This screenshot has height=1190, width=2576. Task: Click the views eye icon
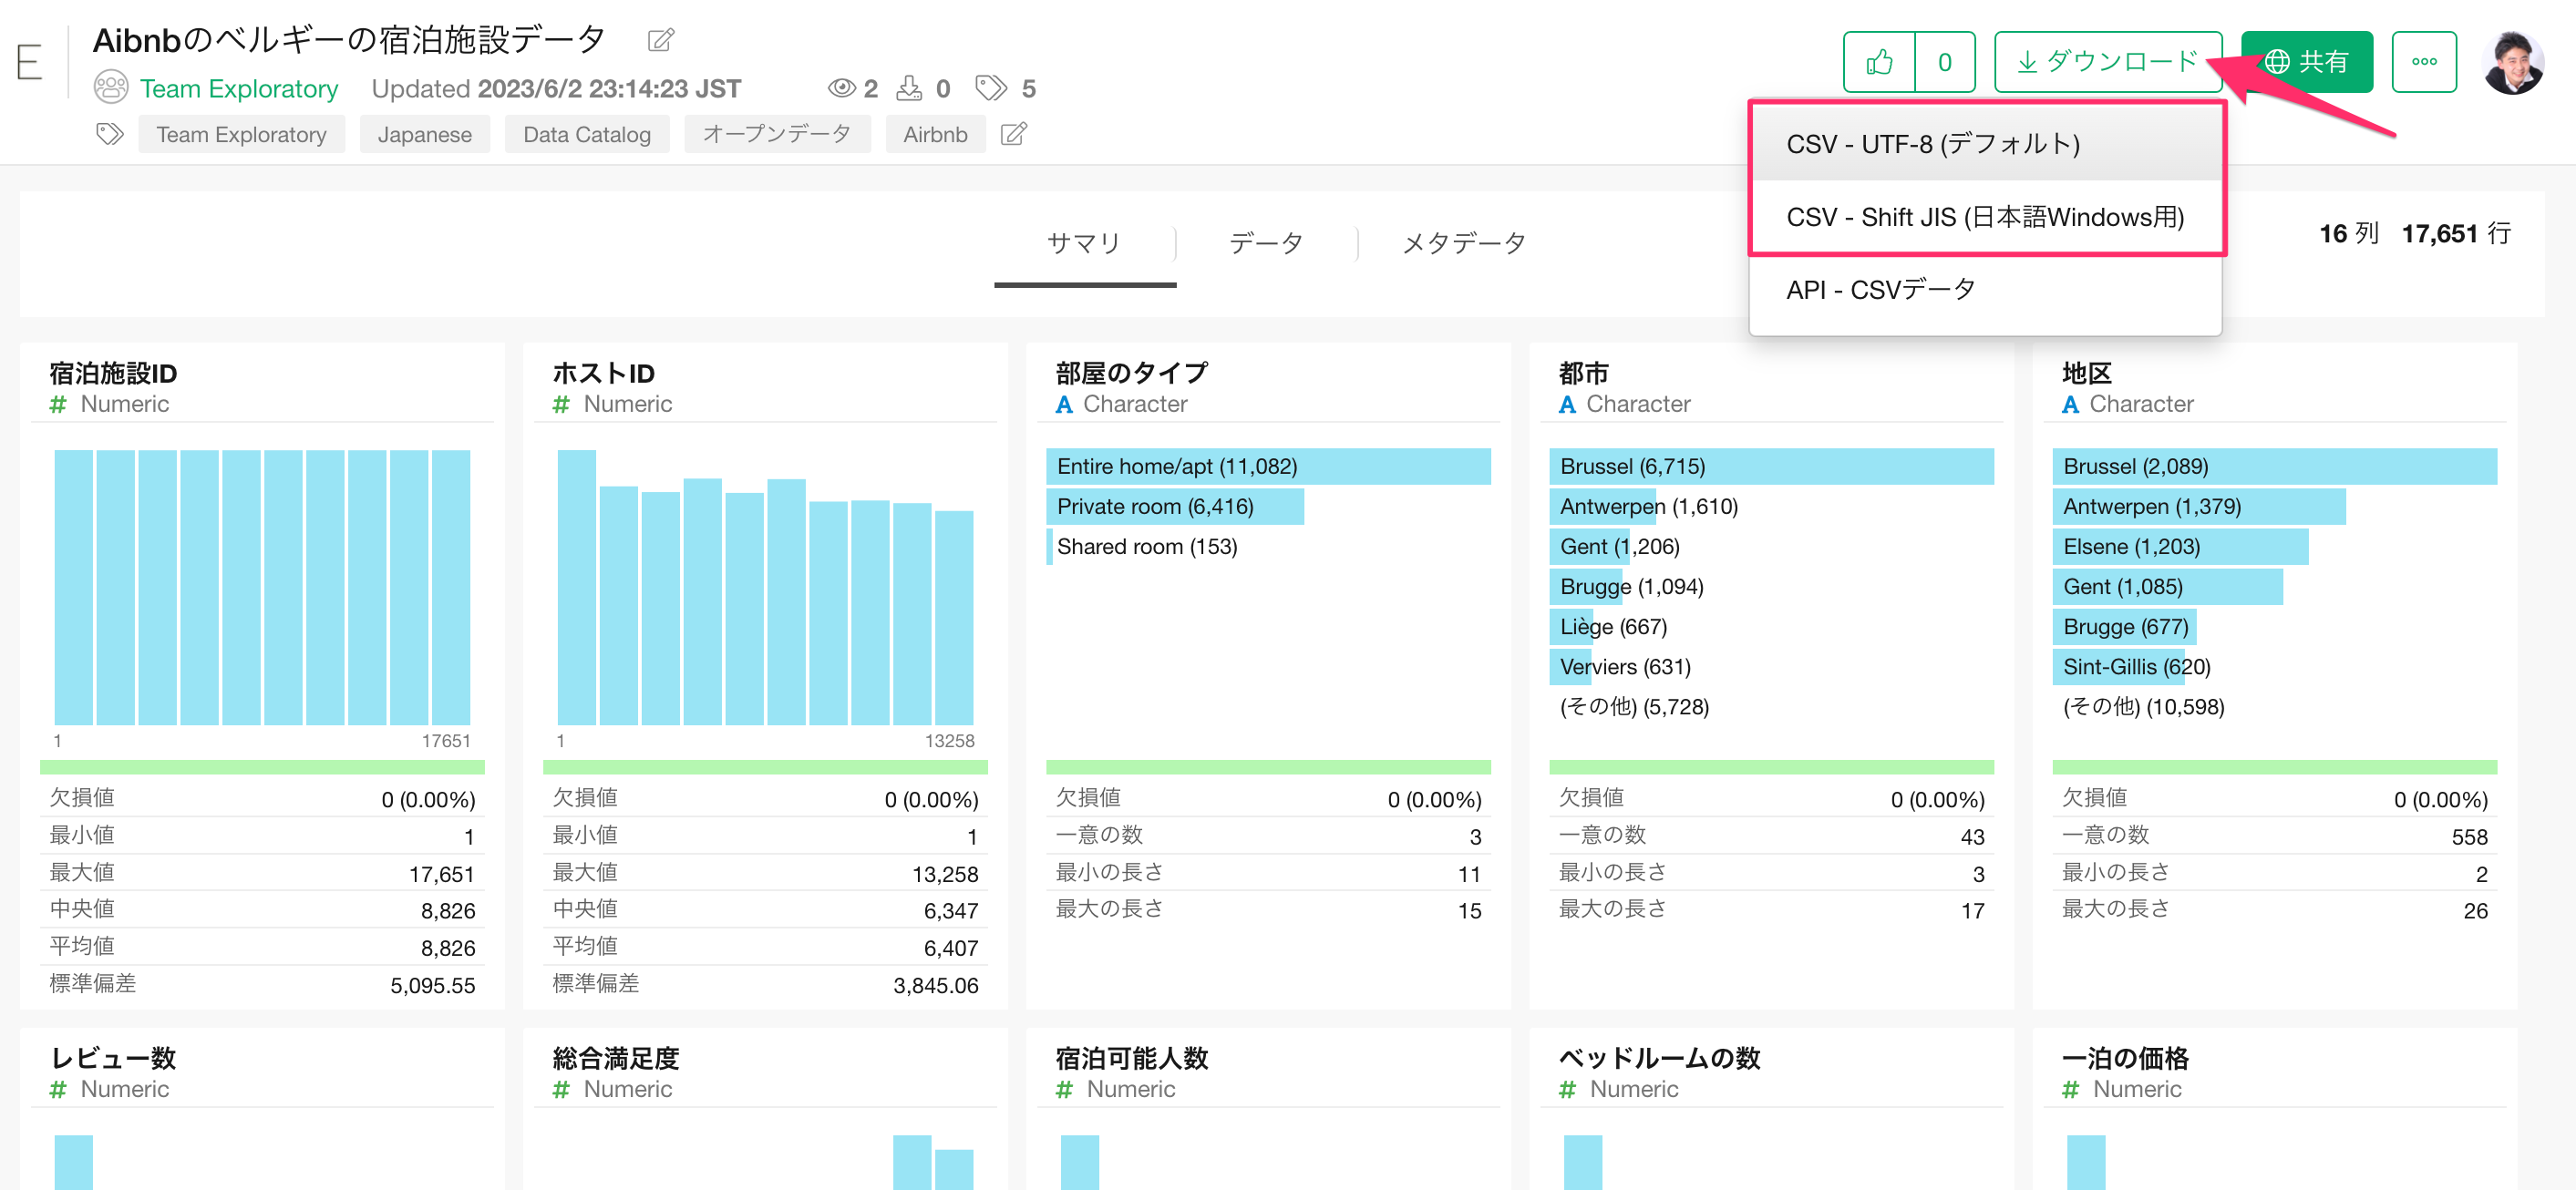841,88
